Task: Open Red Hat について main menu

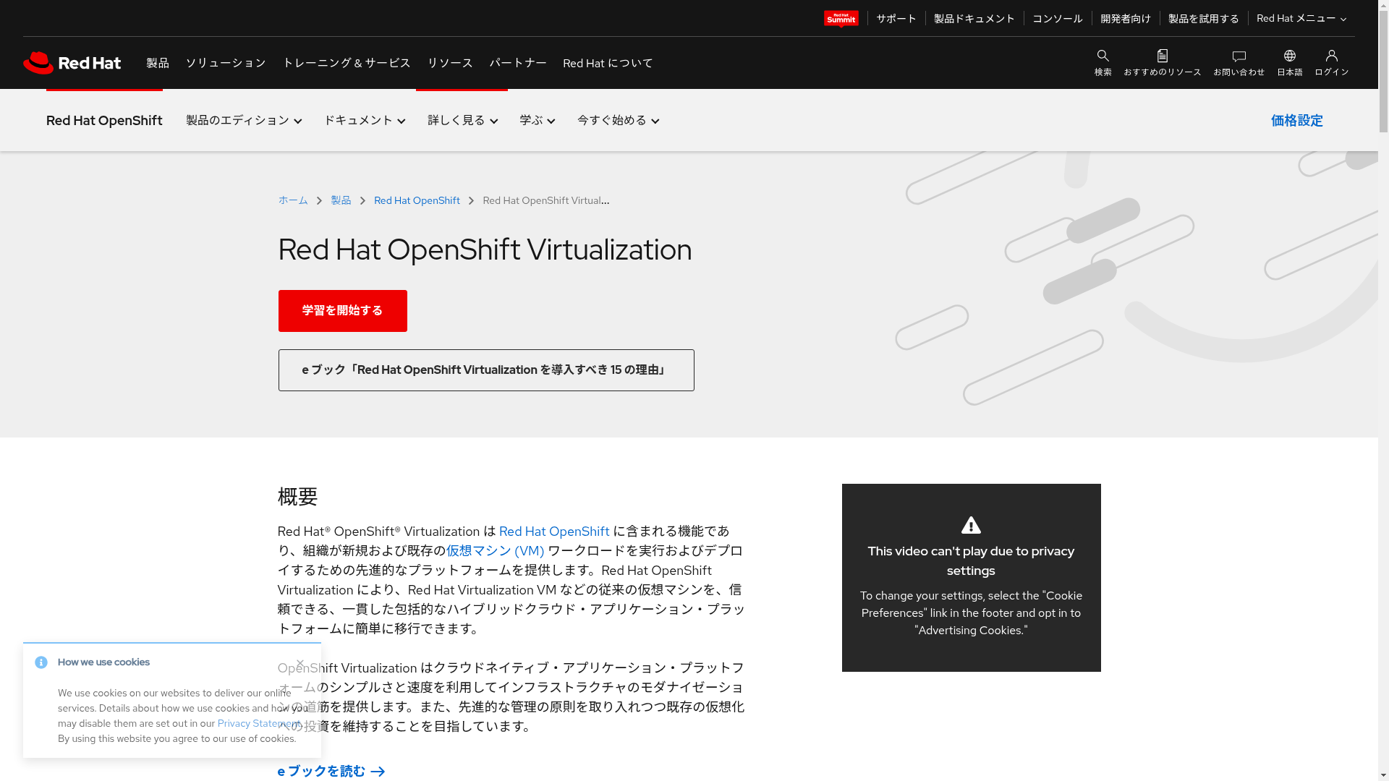Action: [x=608, y=63]
